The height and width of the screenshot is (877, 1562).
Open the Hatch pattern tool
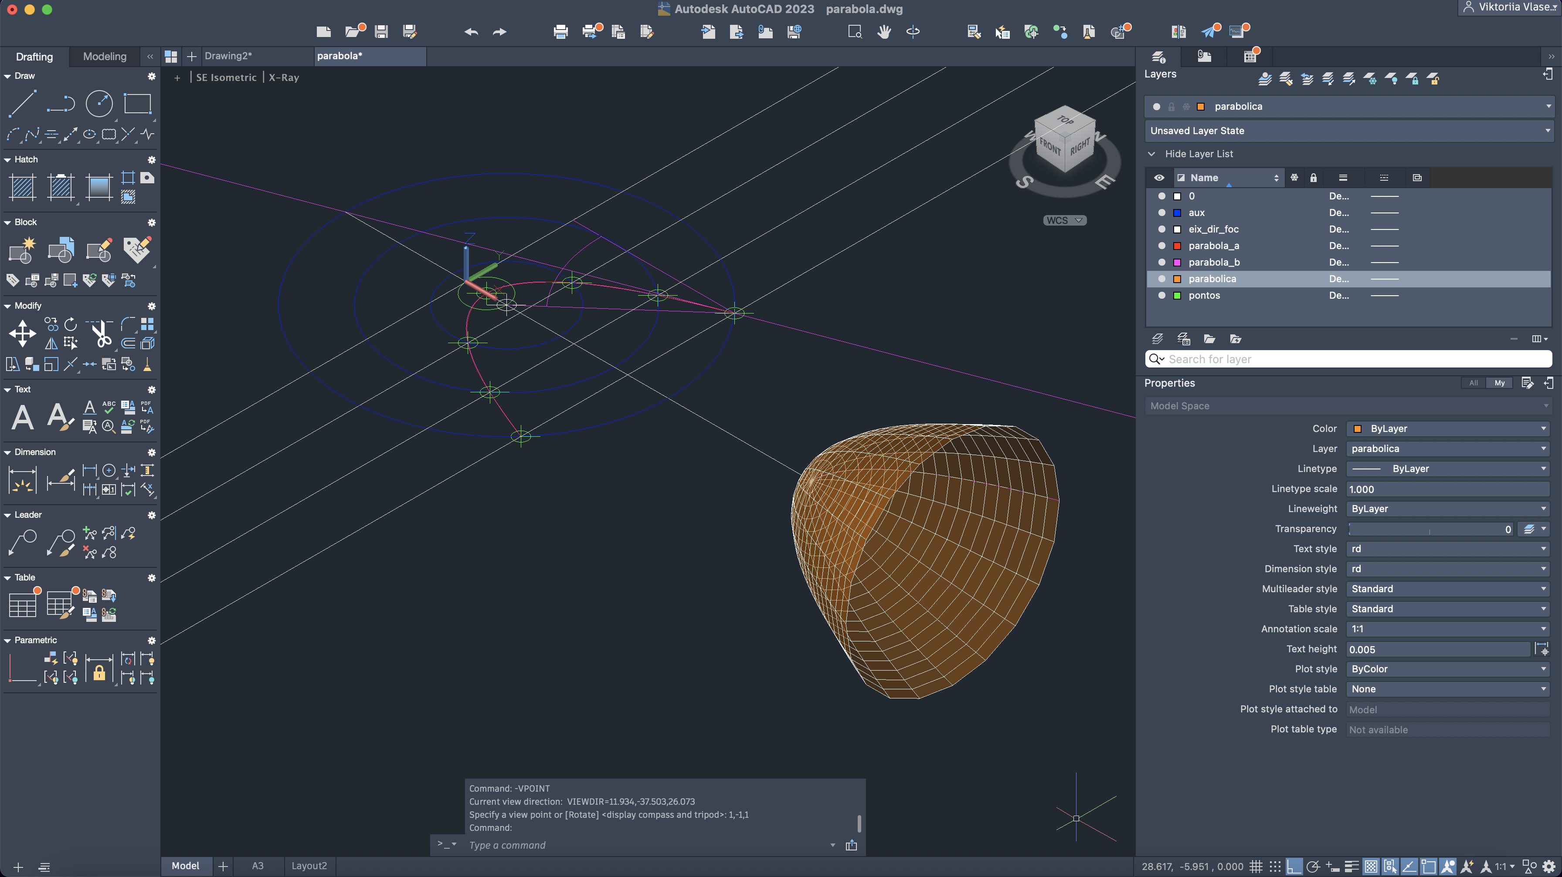(22, 186)
